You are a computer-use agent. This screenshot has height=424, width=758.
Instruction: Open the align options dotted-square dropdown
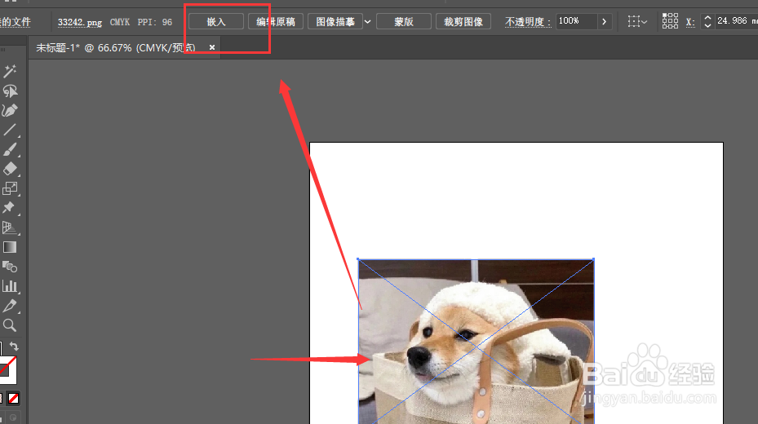pyautogui.click(x=637, y=21)
